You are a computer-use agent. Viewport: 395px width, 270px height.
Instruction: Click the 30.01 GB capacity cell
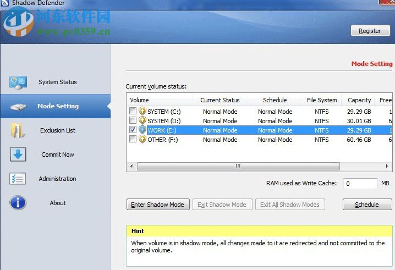pos(359,121)
